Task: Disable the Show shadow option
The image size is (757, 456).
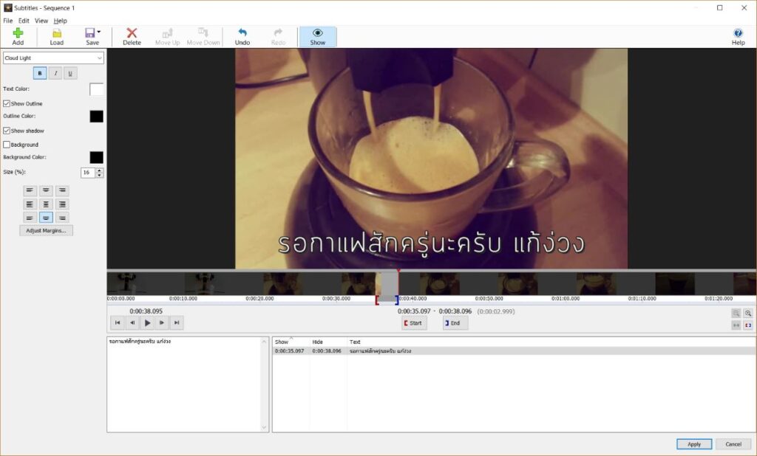Action: tap(7, 130)
